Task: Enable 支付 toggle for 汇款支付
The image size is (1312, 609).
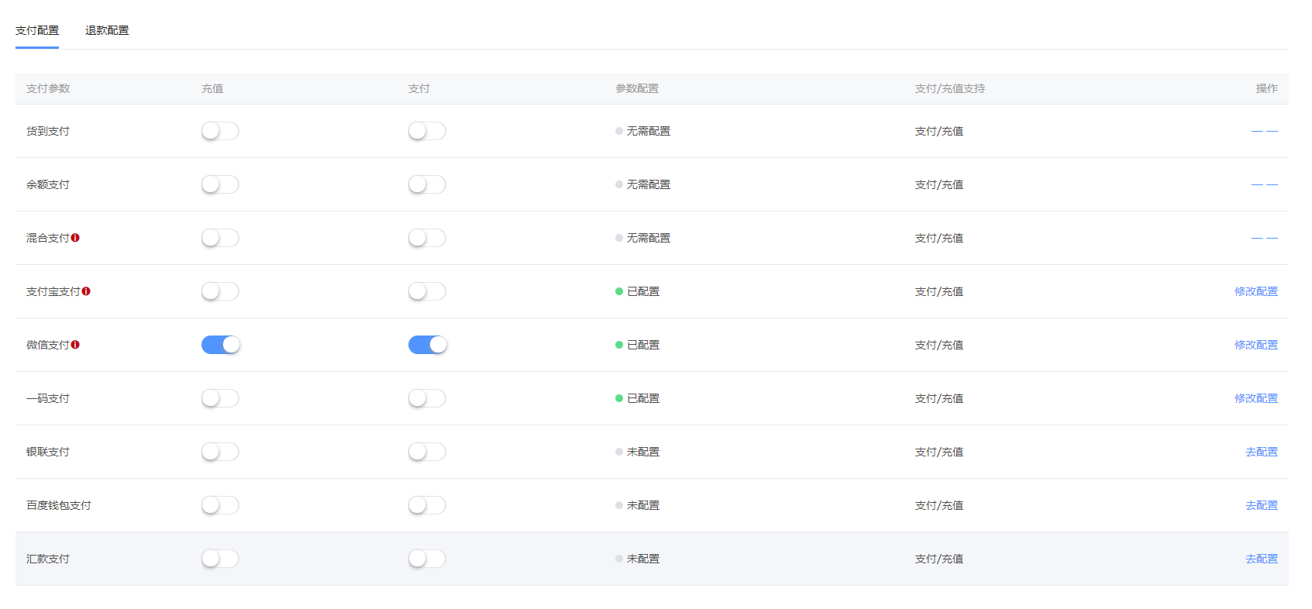Action: pos(427,559)
